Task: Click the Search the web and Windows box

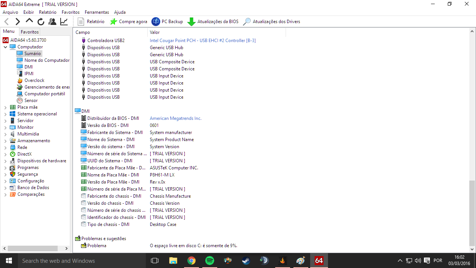Action: click(82, 261)
